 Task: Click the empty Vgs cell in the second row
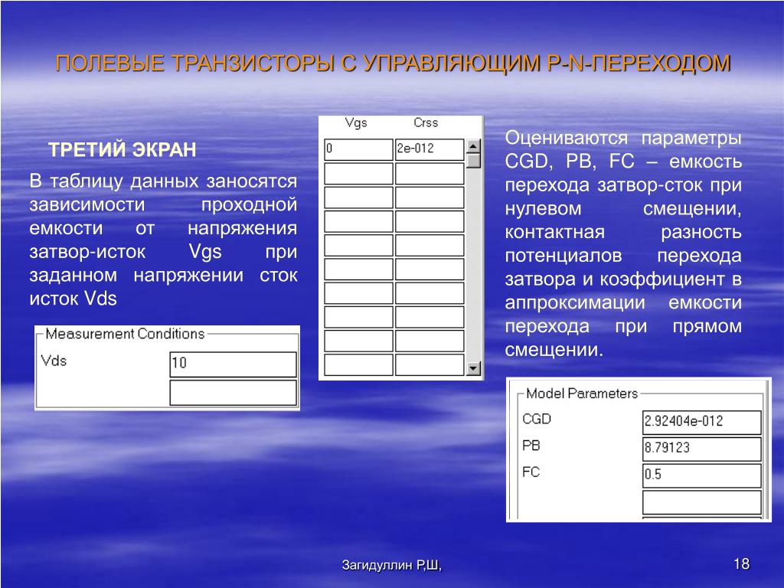pos(358,174)
